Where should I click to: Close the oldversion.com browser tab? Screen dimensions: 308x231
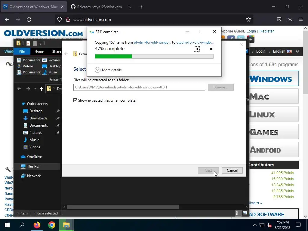62,7
